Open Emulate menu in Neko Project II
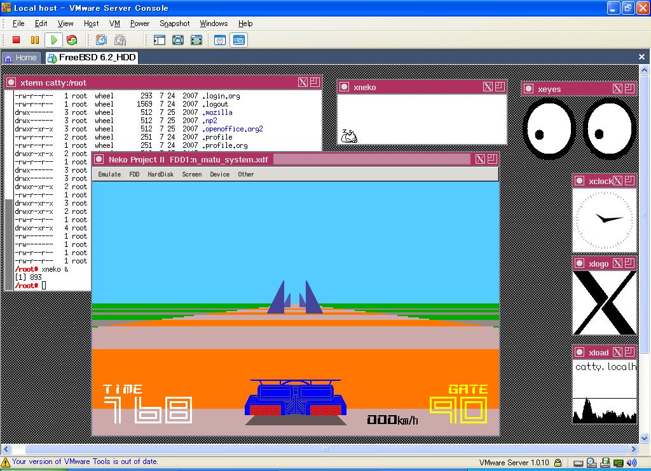The width and height of the screenshot is (651, 471). tap(109, 174)
